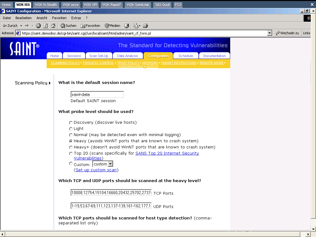Image resolution: width=316 pixels, height=237 pixels.
Task: Select the Heavy+ probe level
Action: [x=71, y=147]
